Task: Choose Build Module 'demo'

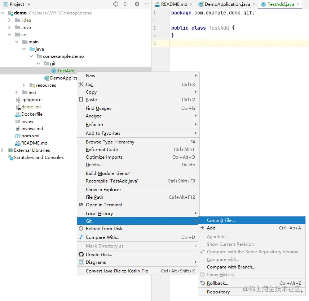Action: click(138, 173)
